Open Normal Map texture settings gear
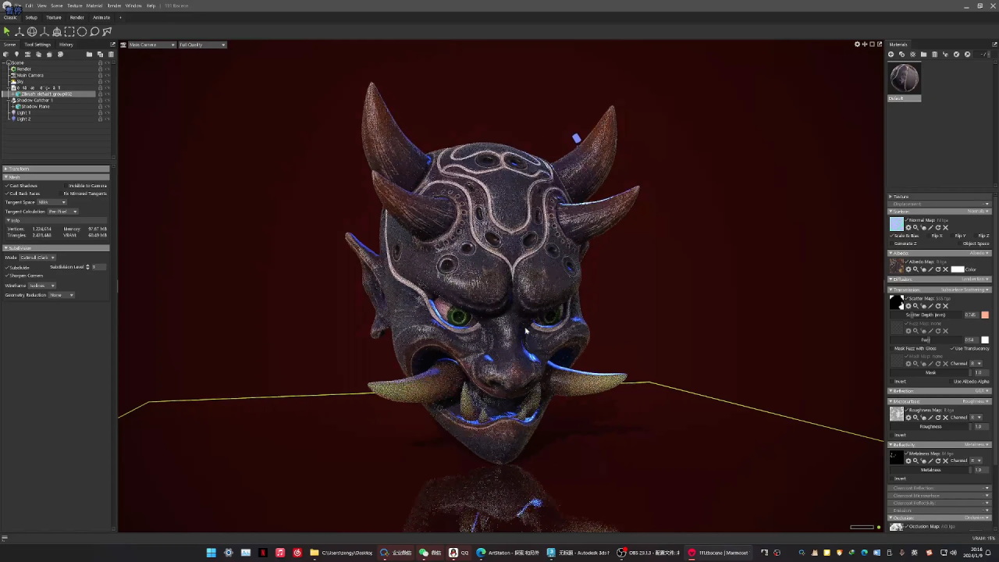Screen dimensions: 999x562 pyautogui.click(x=908, y=228)
